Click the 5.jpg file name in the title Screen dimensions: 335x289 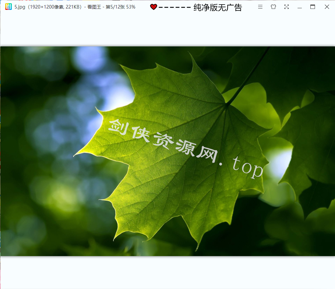(x=20, y=7)
